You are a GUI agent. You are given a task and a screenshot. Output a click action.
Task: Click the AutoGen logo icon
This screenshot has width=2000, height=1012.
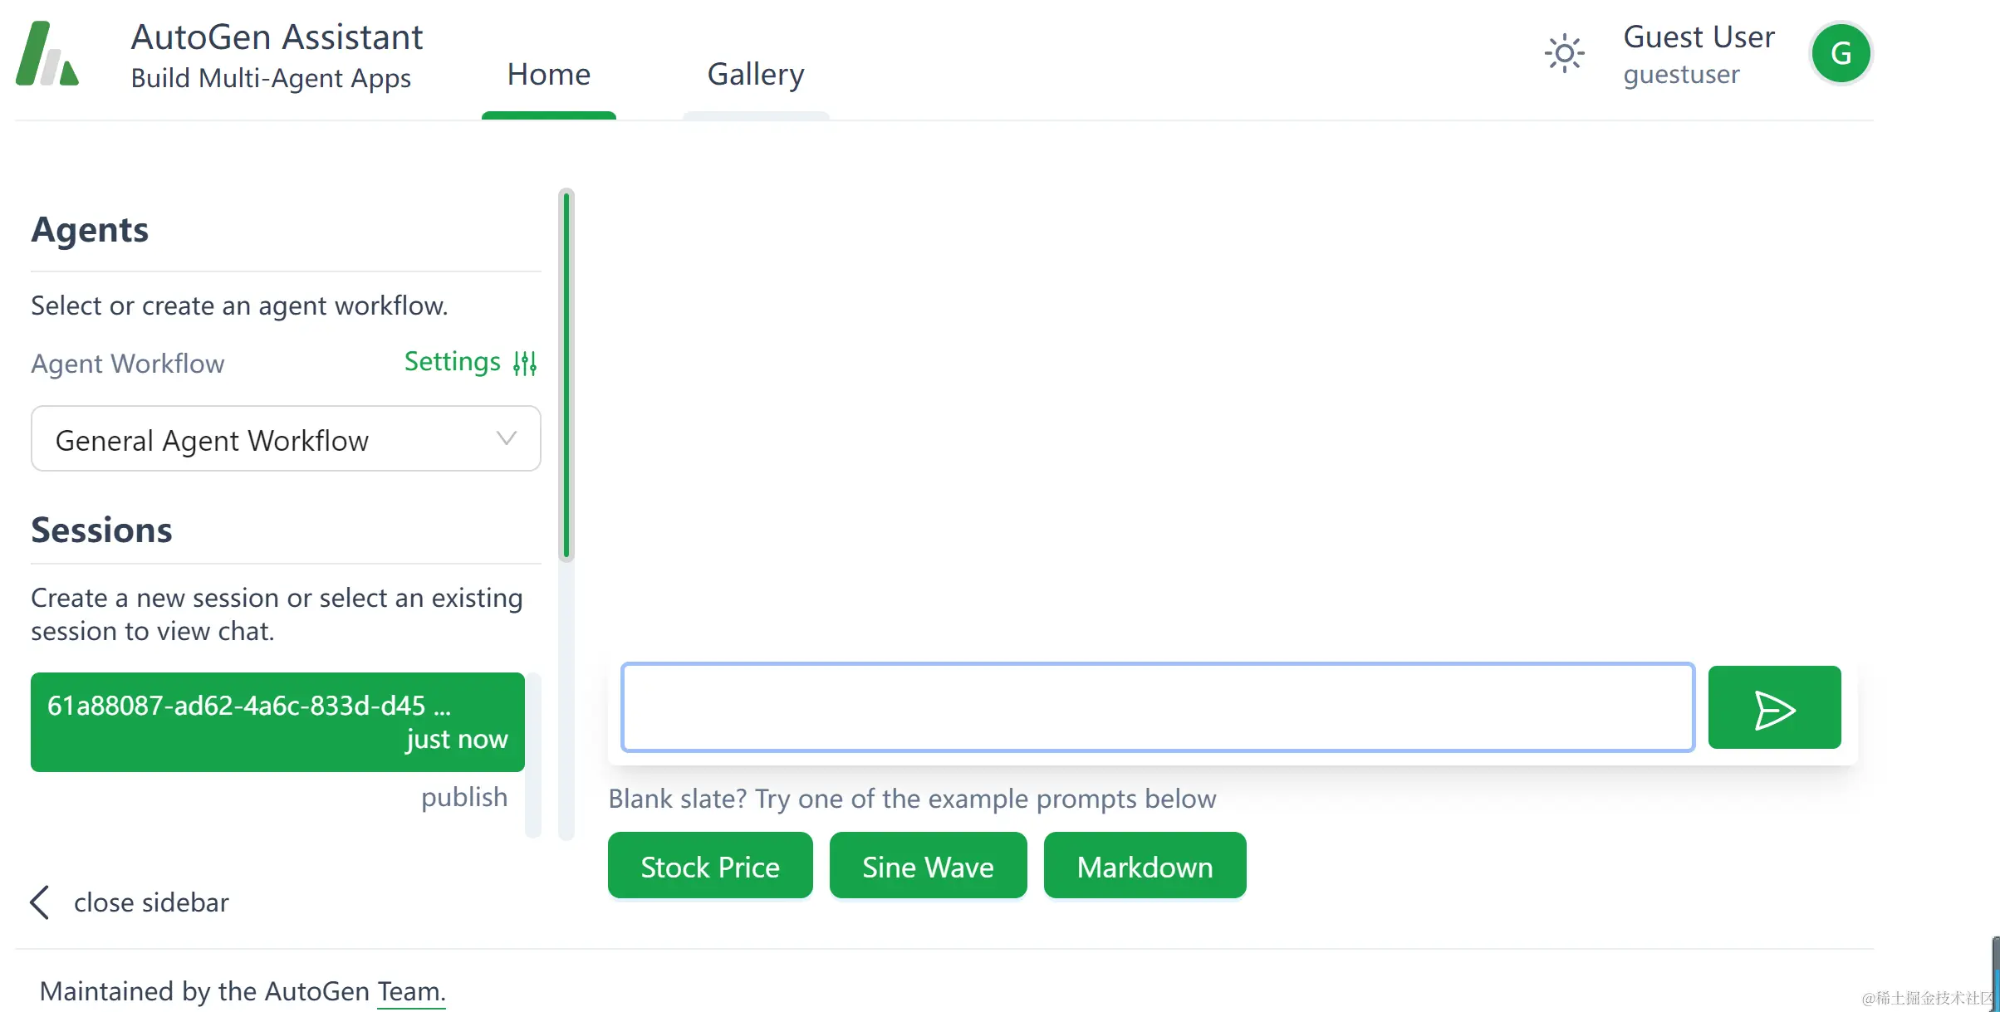[47, 55]
